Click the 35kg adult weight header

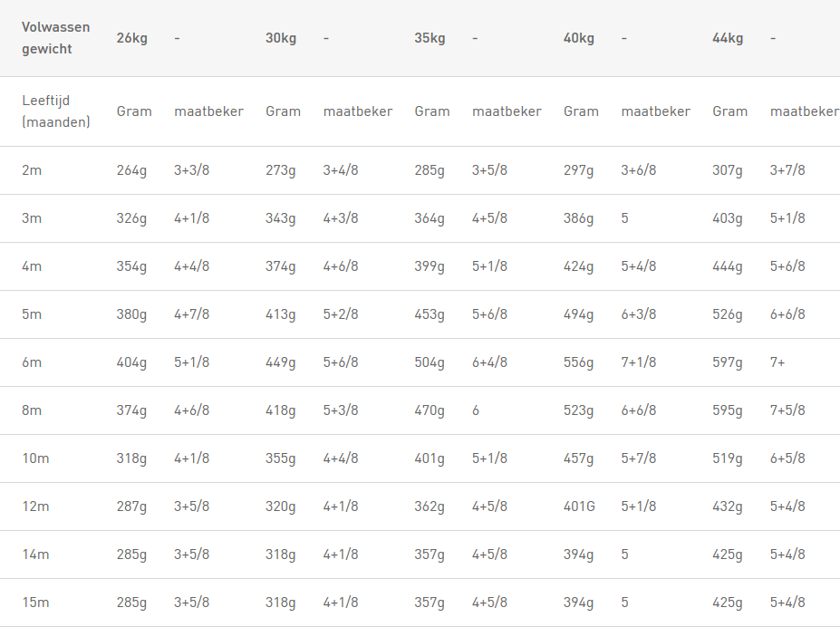[x=430, y=38]
